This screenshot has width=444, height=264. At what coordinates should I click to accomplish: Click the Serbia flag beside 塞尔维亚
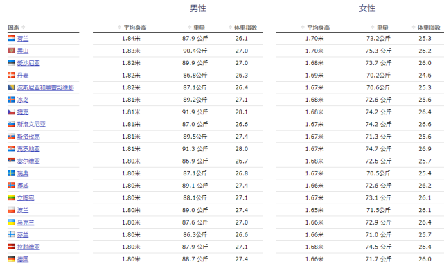tap(11, 161)
